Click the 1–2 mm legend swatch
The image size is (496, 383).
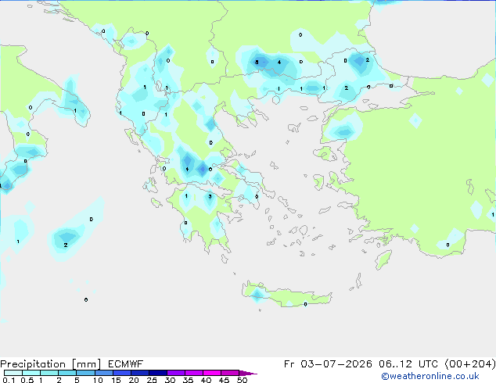click(49, 373)
